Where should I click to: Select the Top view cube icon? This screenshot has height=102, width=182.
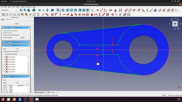point(71,10)
